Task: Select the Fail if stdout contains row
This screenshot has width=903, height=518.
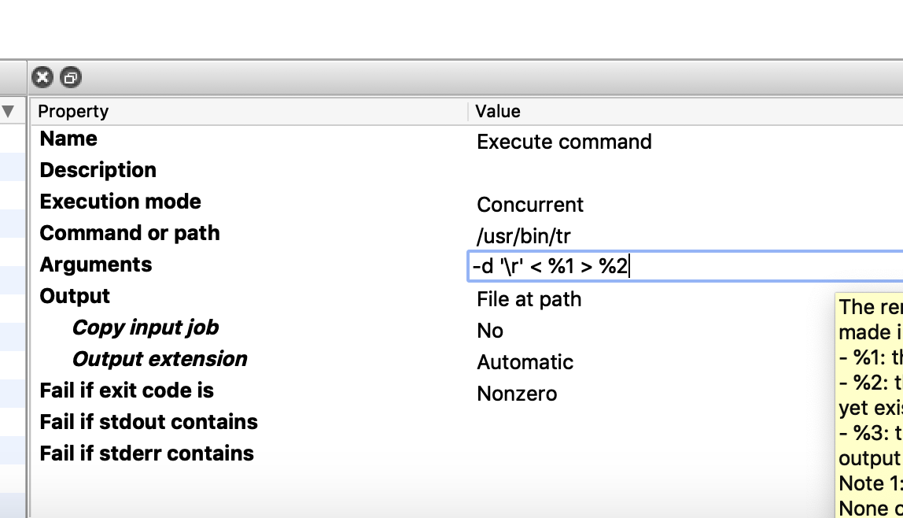Action: 149,422
